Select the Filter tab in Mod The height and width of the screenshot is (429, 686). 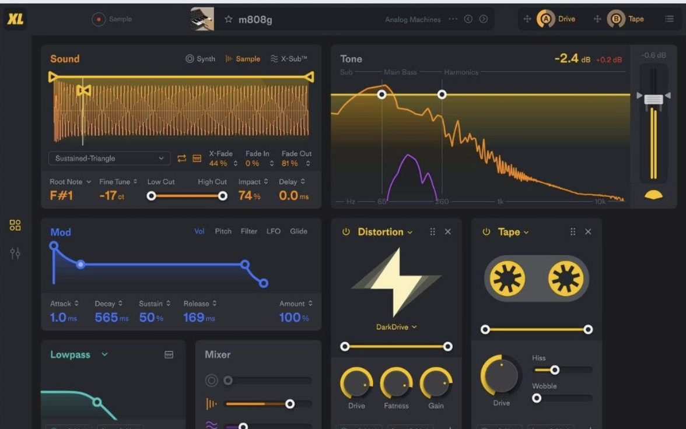(249, 231)
